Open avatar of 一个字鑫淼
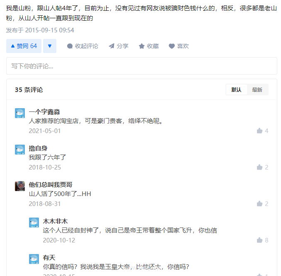281x276 pixels. (x=20, y=113)
